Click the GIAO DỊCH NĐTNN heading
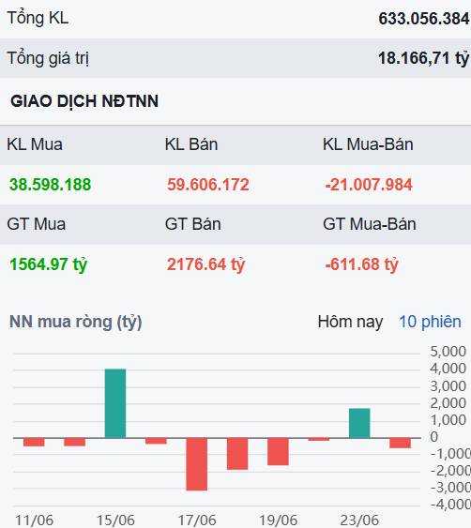The height and width of the screenshot is (528, 471). coord(84,101)
